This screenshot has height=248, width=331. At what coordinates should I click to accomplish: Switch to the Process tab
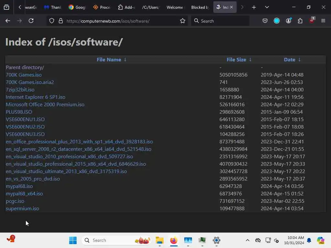[101, 7]
